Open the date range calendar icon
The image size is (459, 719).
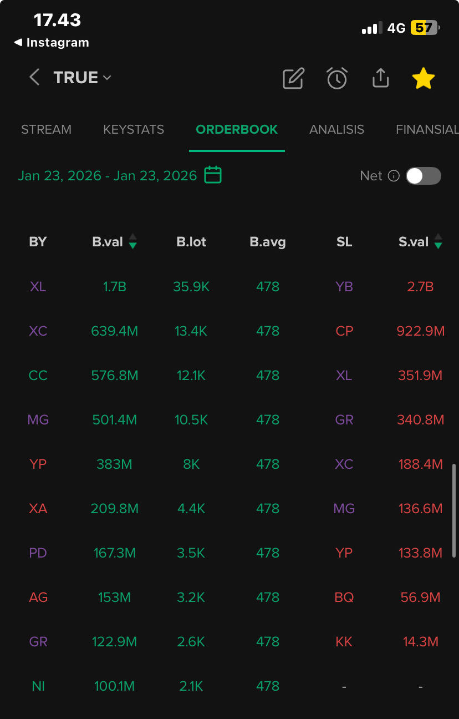click(x=213, y=175)
